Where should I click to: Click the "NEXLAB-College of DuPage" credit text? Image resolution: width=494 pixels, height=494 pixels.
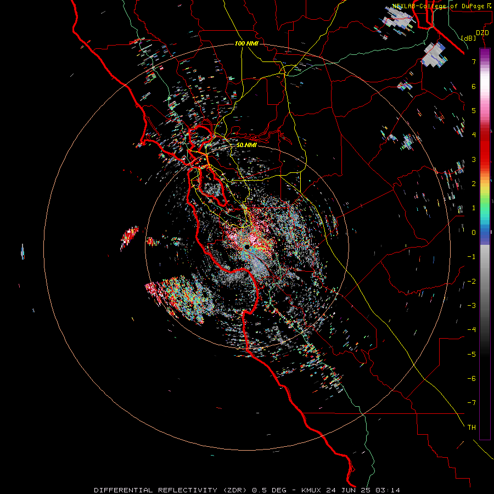point(438,6)
